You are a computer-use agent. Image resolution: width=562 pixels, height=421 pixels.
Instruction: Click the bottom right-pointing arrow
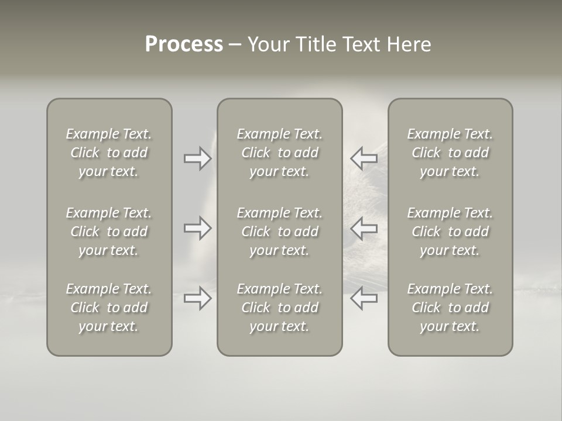tap(197, 298)
